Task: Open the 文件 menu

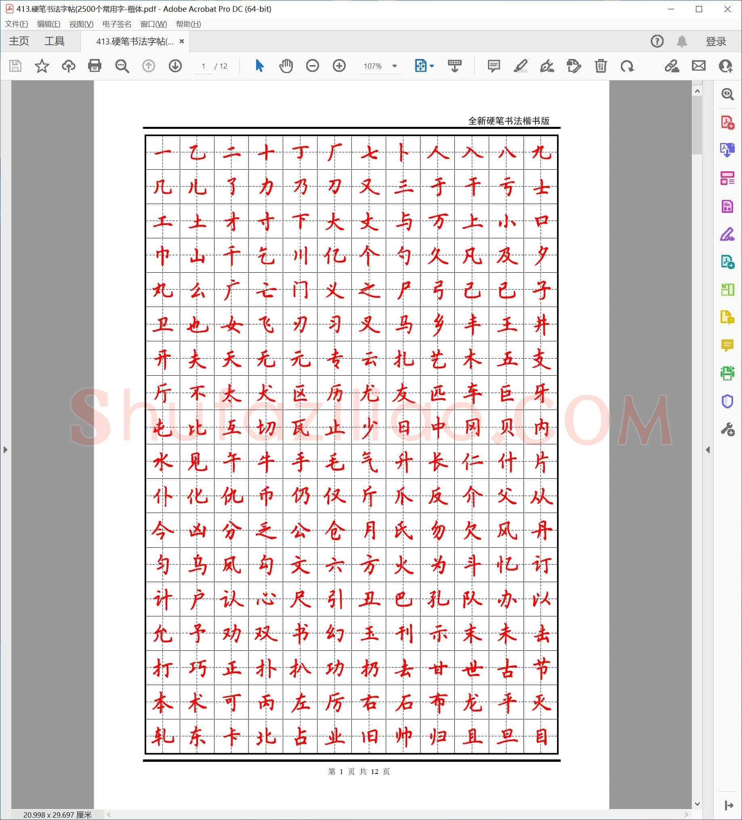Action: coord(16,24)
